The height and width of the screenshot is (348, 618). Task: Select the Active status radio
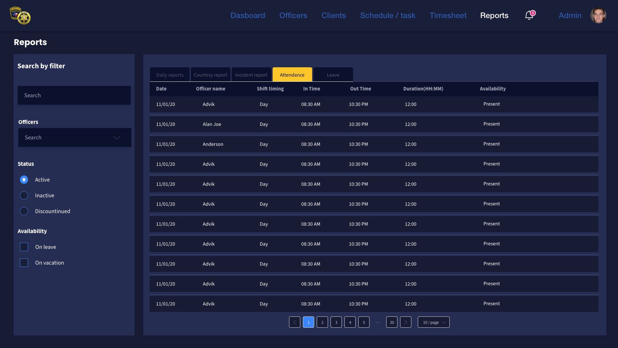[x=24, y=180]
